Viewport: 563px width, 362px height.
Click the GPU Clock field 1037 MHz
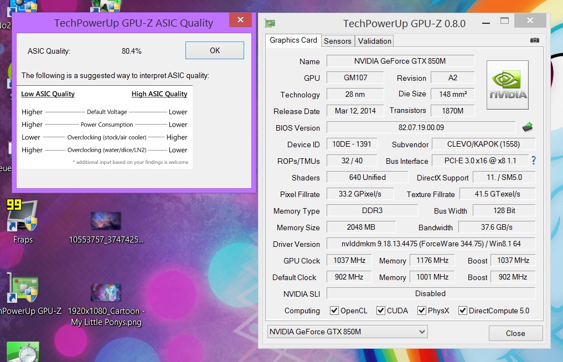click(349, 260)
